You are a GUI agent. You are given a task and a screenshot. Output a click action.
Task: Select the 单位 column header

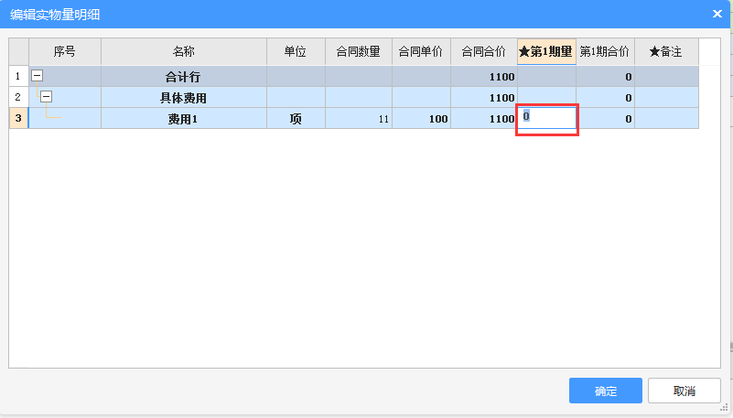[296, 52]
